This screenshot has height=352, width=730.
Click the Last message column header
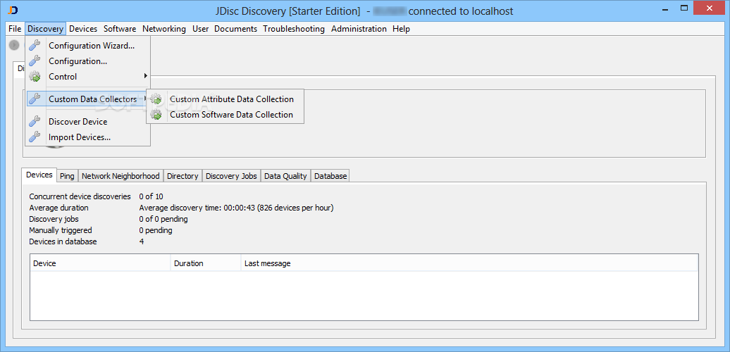pos(469,263)
